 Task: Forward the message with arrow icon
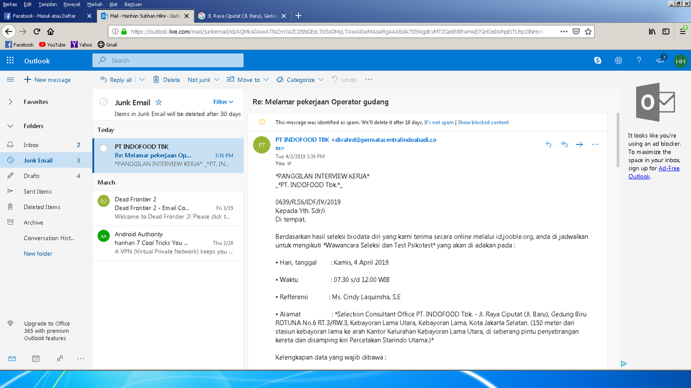579,144
